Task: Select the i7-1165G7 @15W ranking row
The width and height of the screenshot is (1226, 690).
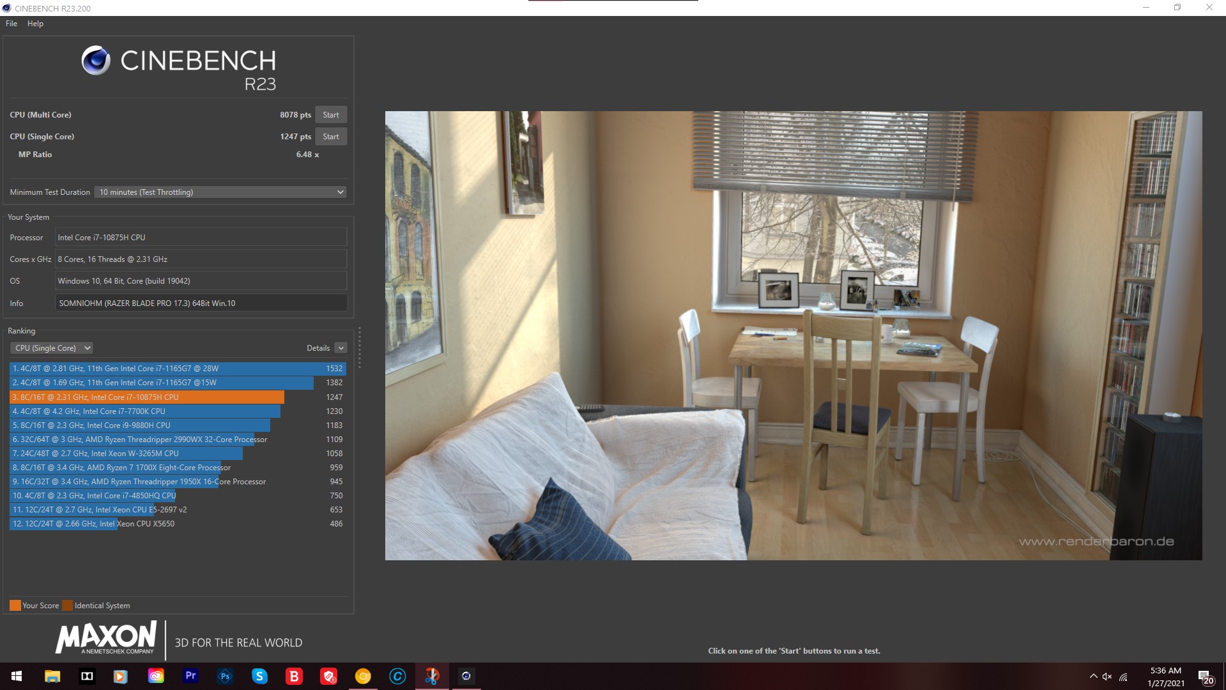Action: pyautogui.click(x=178, y=383)
